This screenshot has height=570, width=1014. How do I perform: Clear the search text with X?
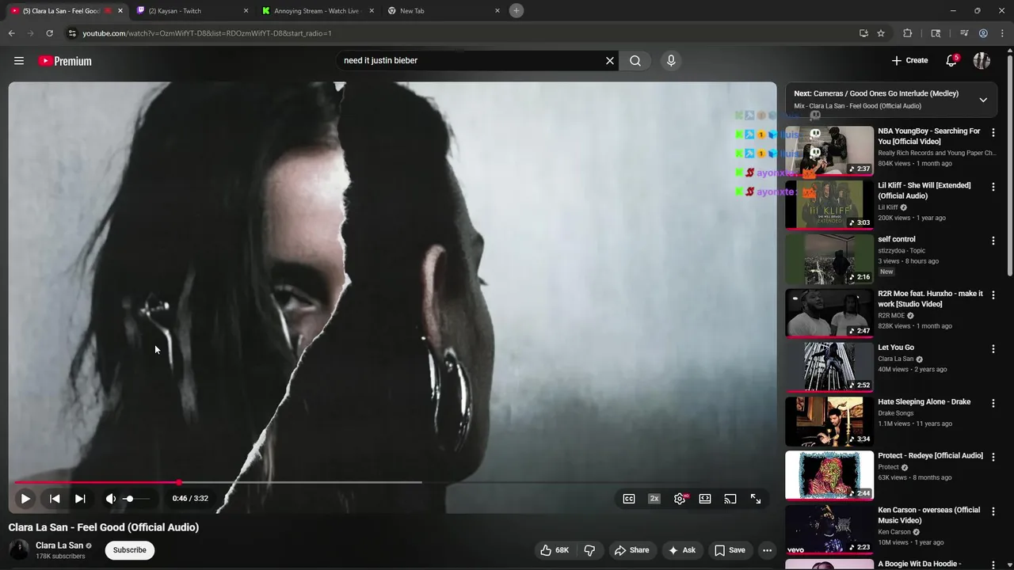[610, 61]
